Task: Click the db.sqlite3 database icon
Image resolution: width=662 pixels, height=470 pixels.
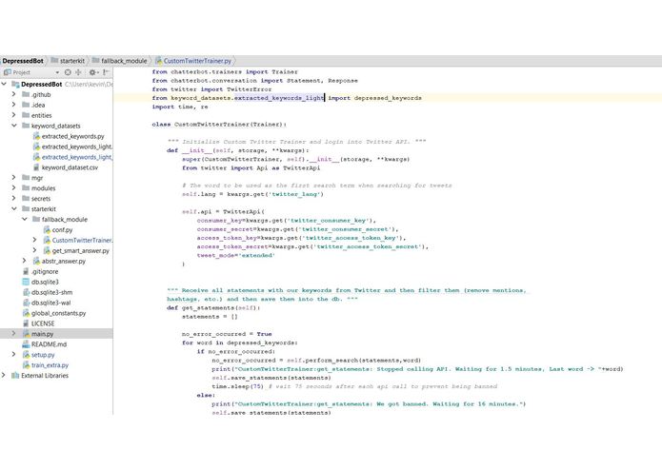Action: coord(26,282)
